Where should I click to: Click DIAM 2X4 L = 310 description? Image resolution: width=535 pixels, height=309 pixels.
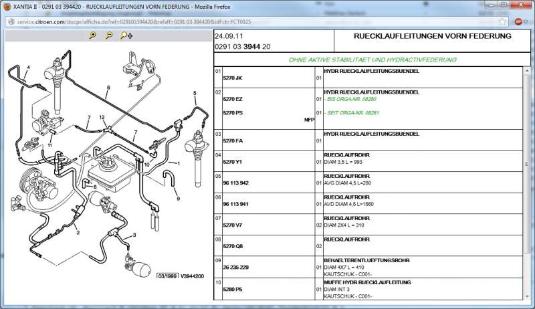344,225
